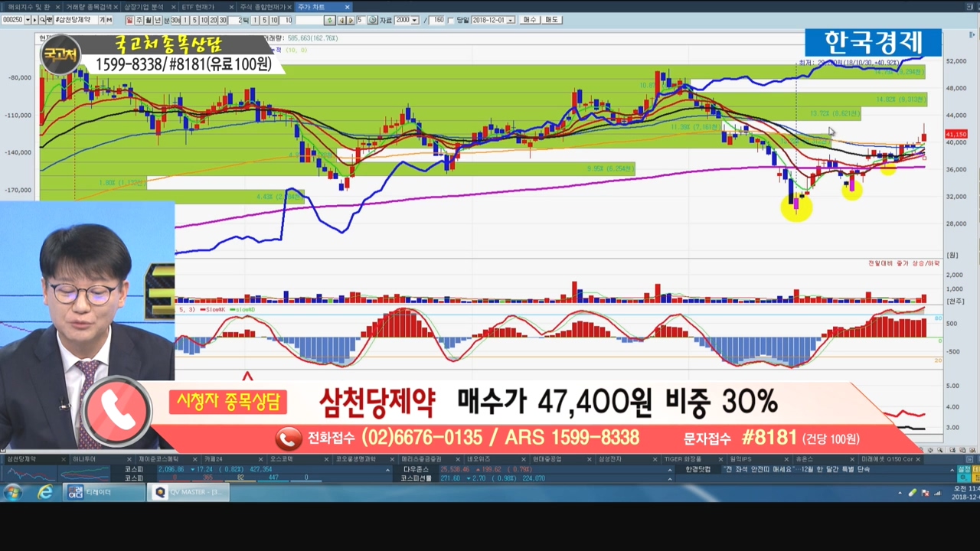The height and width of the screenshot is (551, 980).
Task: Open the stock code 000250 dropdown
Action: (28, 20)
